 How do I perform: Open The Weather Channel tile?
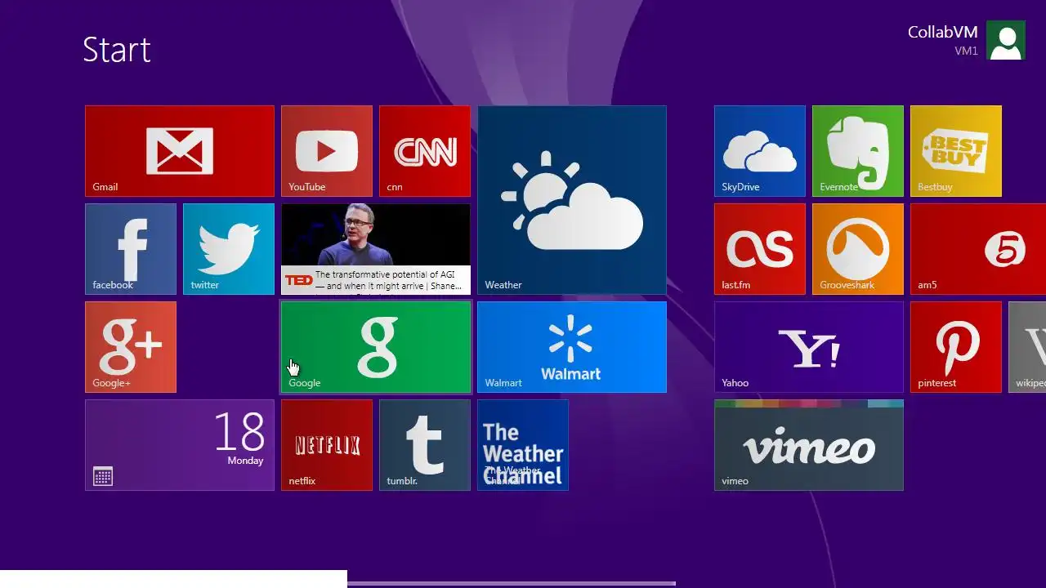coord(523,445)
